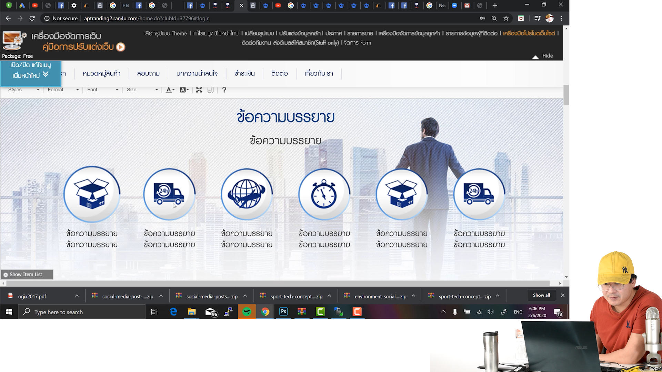The image size is (662, 372).
Task: Open the Windows Start menu
Action: (x=9, y=312)
